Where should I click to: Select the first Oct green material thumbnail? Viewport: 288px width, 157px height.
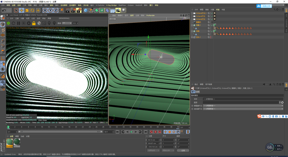tap(9, 143)
